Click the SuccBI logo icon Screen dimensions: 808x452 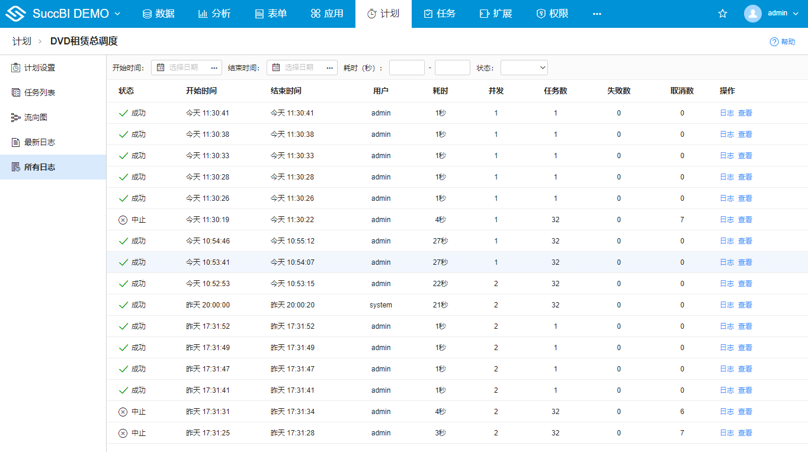[x=16, y=14]
